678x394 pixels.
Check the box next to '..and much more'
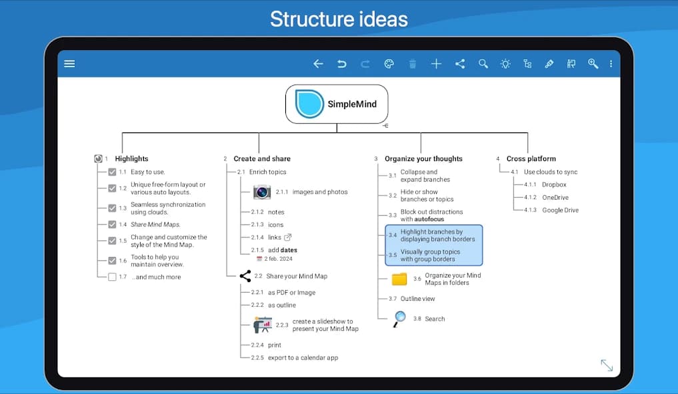[111, 277]
